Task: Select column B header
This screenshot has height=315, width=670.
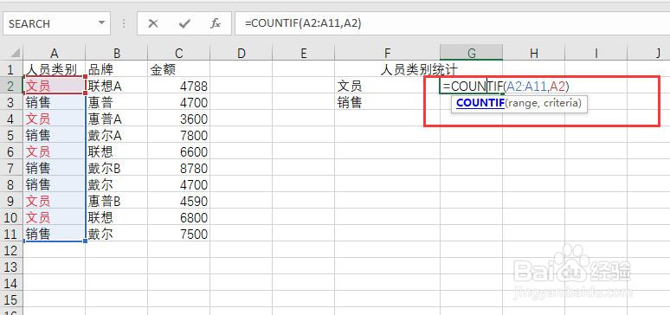Action: click(117, 53)
